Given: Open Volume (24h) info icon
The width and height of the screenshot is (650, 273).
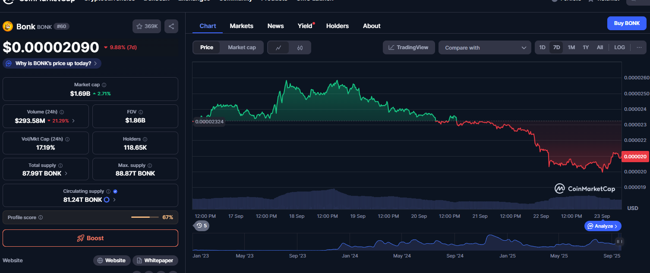Looking at the screenshot, I should pyautogui.click(x=62, y=112).
